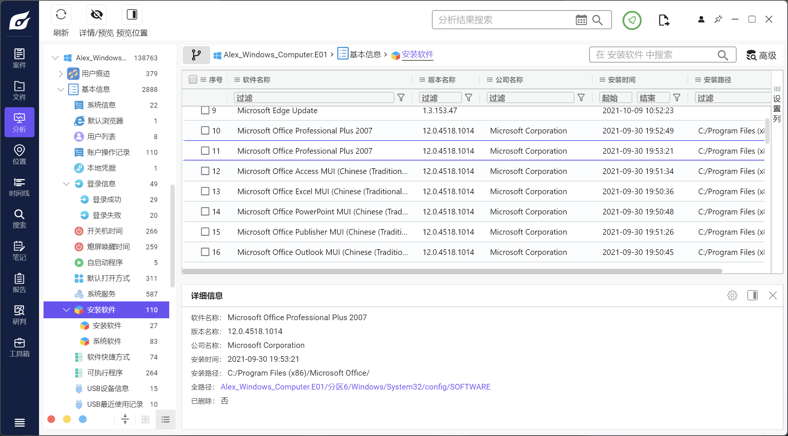788x436 pixels.
Task: Open 笔记 in the sidebar
Action: click(20, 251)
